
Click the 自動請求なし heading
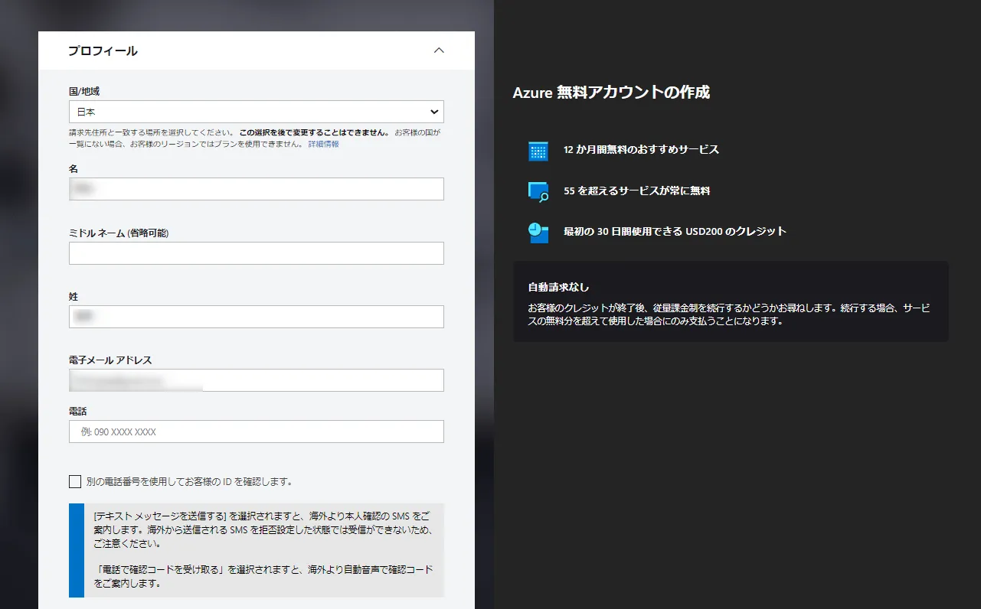click(558, 288)
